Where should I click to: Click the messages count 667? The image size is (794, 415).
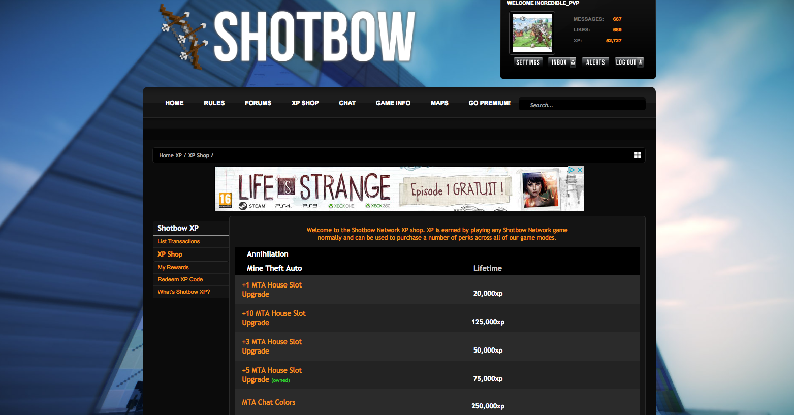[617, 19]
